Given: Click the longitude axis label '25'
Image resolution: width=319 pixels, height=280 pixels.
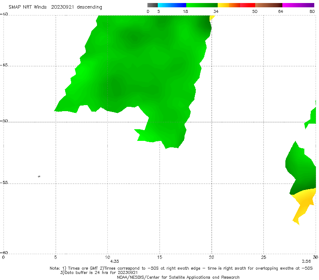Looking at the screenshot, I should 264,257.
